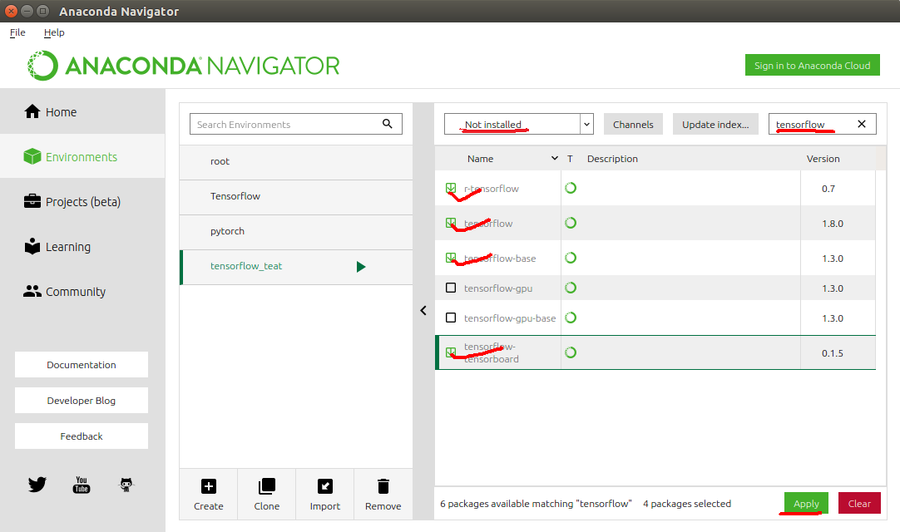
Task: Open the Developer Blog button
Action: (82, 400)
